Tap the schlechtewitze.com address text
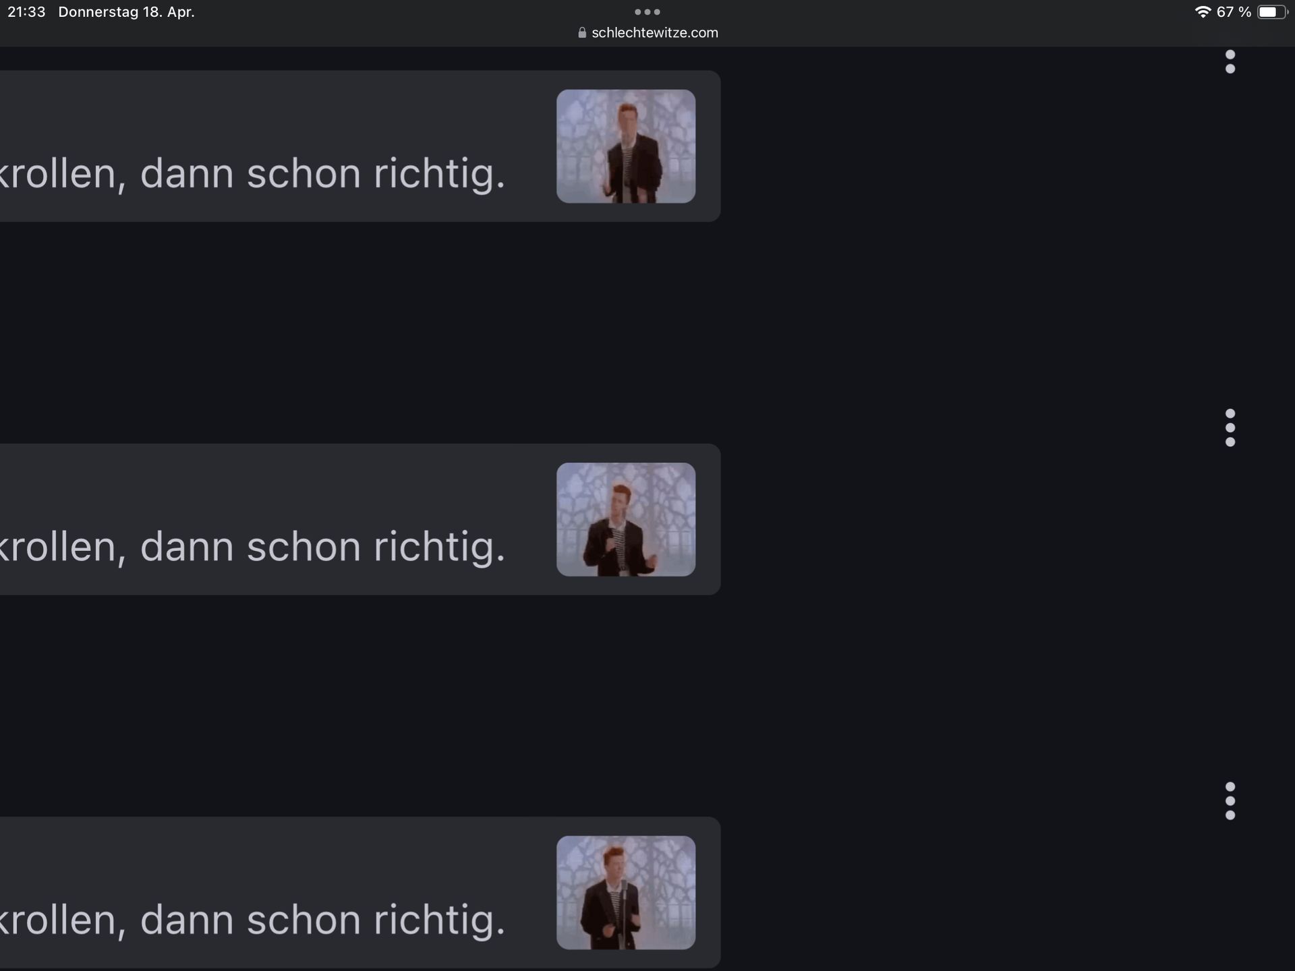 (655, 32)
